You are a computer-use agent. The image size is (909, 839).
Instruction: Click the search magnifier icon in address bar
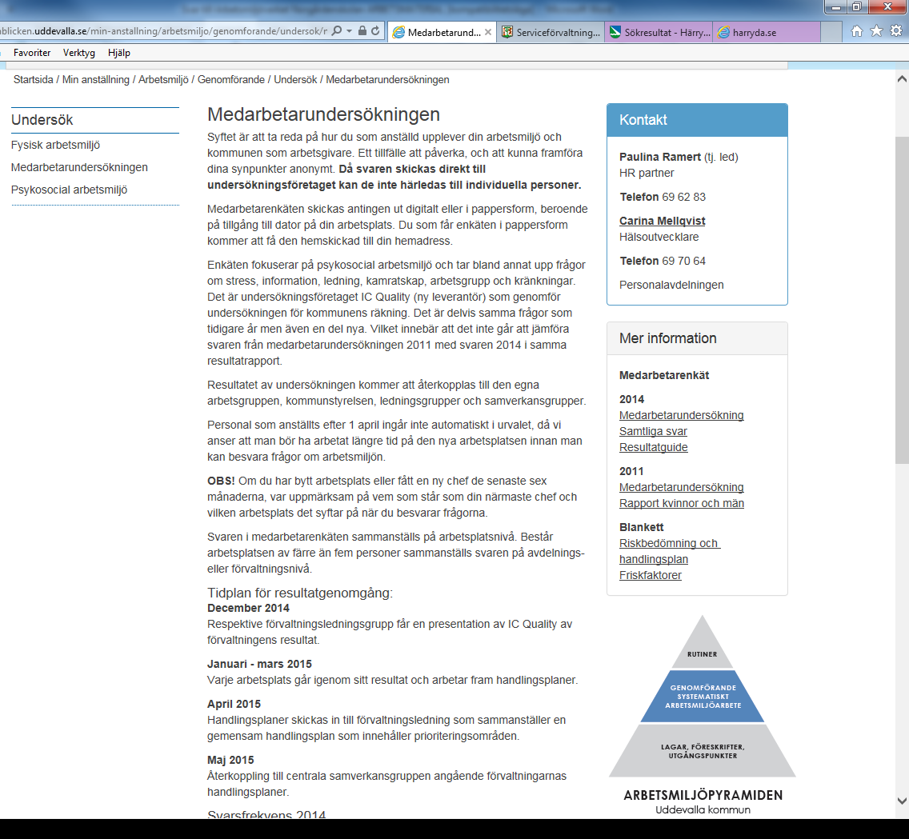(x=337, y=30)
